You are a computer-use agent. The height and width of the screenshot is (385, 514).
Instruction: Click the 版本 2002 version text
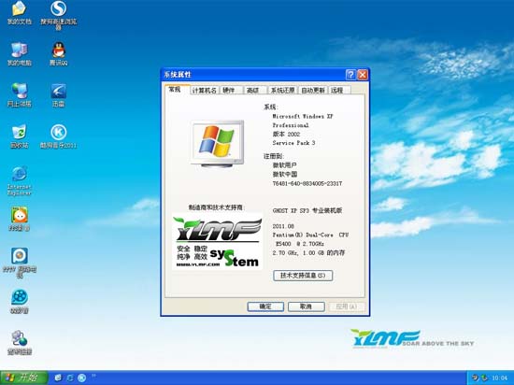pos(286,134)
